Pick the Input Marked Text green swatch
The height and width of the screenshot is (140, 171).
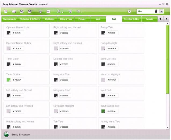103,111
